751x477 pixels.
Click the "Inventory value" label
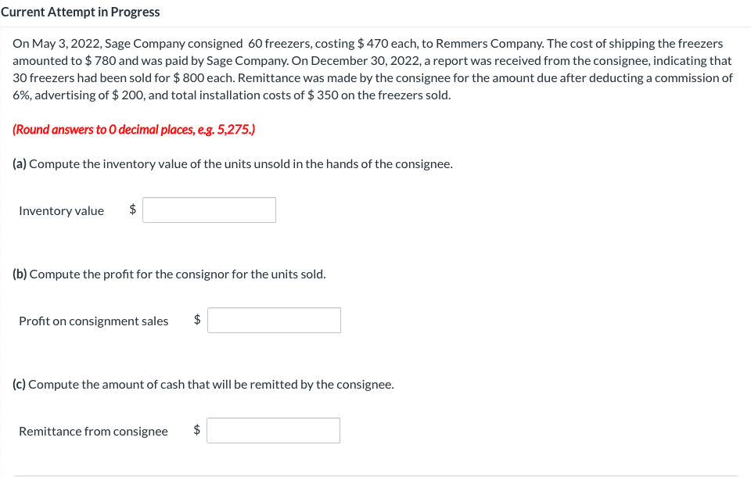coord(61,210)
